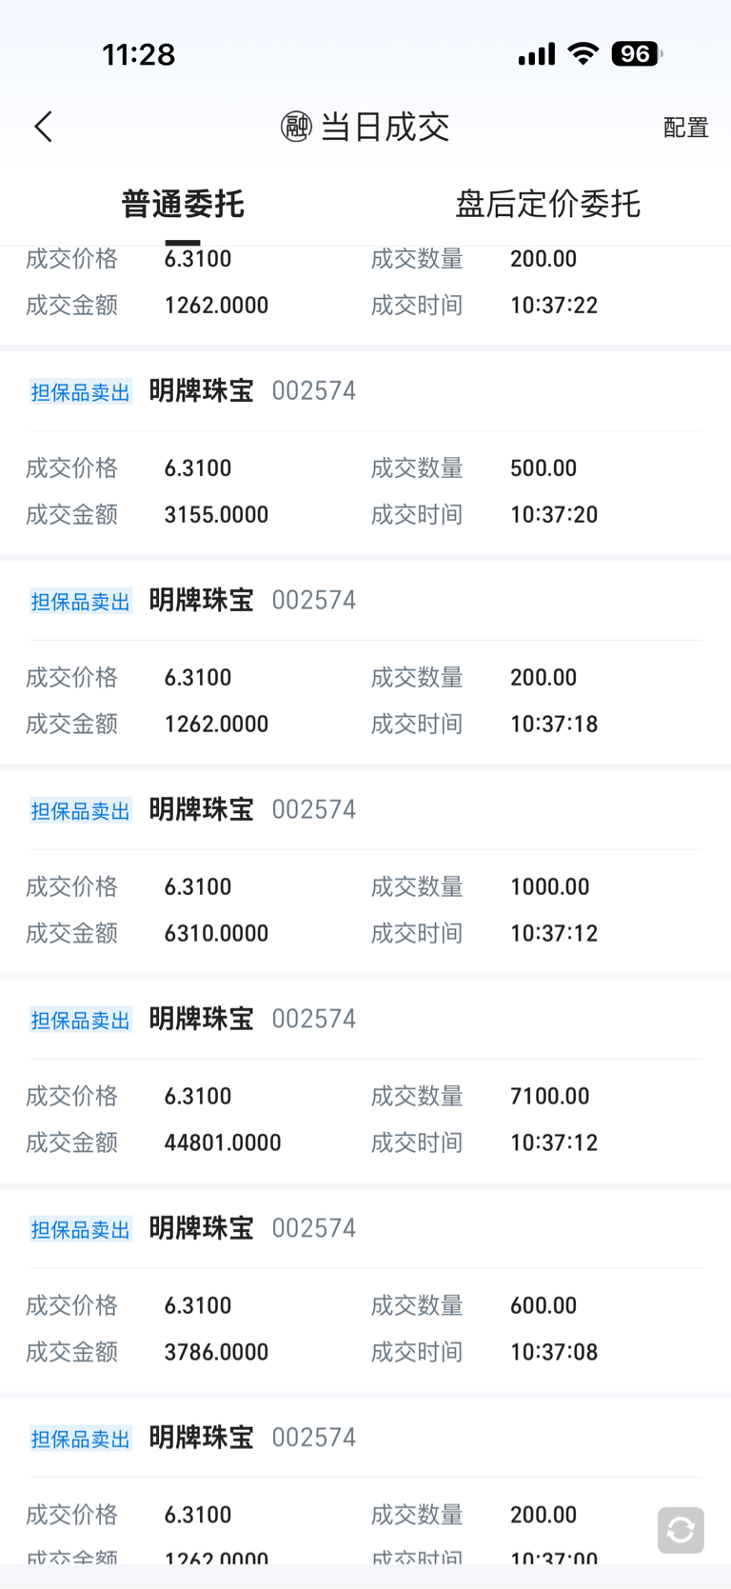The width and height of the screenshot is (731, 1589).
Task: Open the trade worth 44801.0000
Action: 365,1081
